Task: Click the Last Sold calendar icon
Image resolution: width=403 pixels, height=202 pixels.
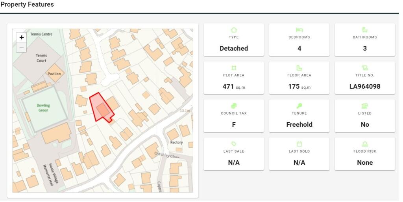Action: pyautogui.click(x=299, y=144)
